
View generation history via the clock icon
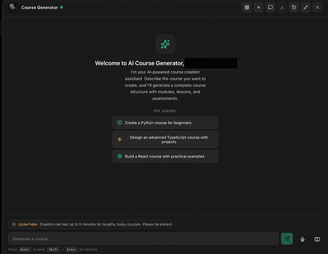click(x=294, y=7)
